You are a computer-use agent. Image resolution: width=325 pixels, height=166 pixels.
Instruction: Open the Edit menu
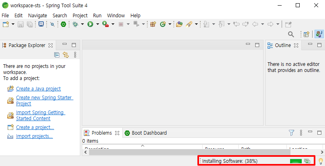pyautogui.click(x=18, y=16)
